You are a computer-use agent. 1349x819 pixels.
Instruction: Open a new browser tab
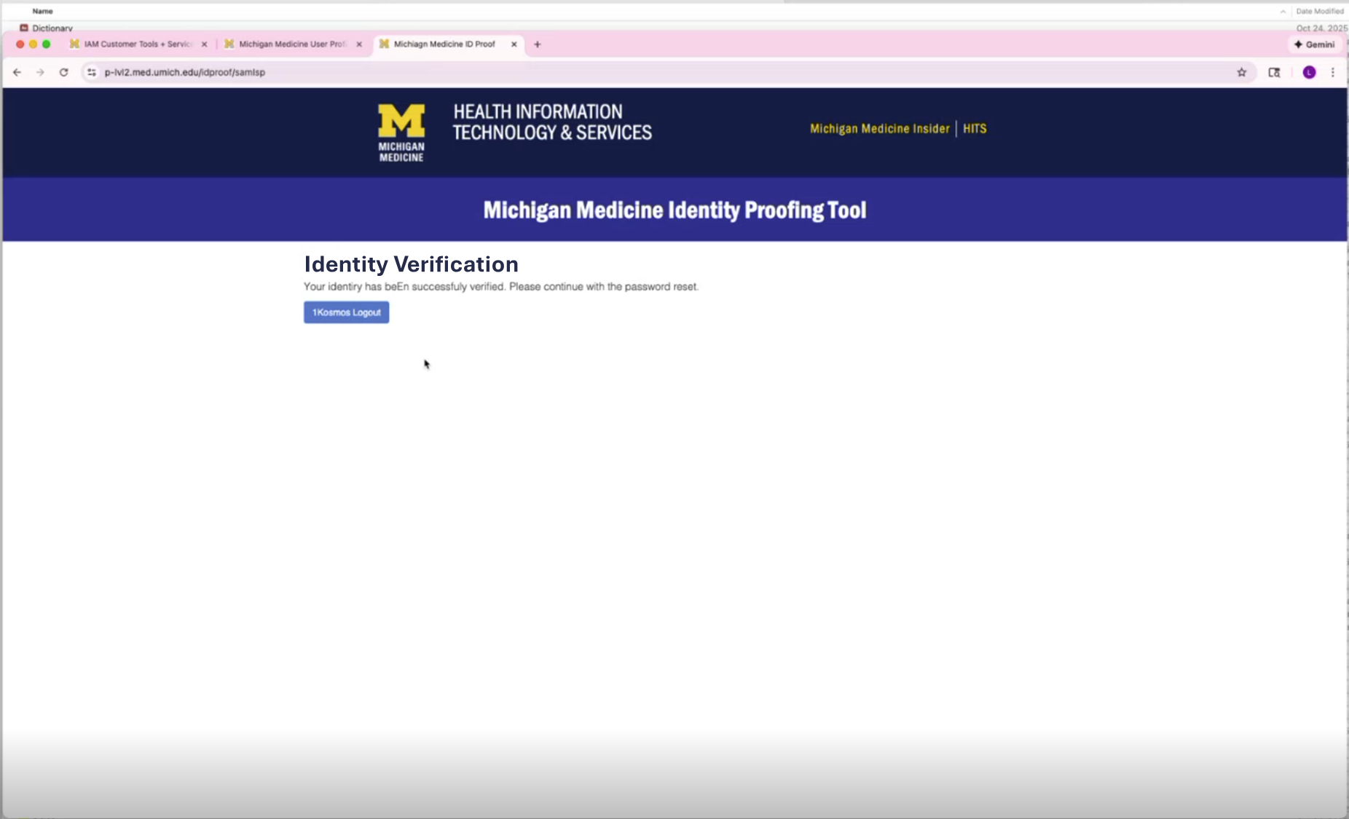(x=538, y=44)
